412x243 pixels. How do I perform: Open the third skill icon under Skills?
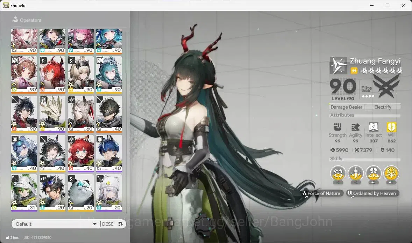pyautogui.click(x=374, y=173)
